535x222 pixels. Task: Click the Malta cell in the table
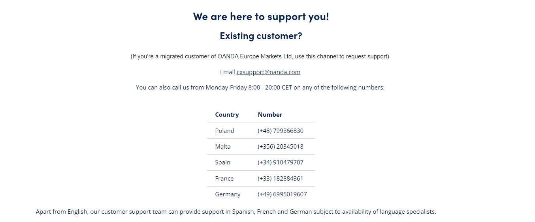[x=223, y=147]
